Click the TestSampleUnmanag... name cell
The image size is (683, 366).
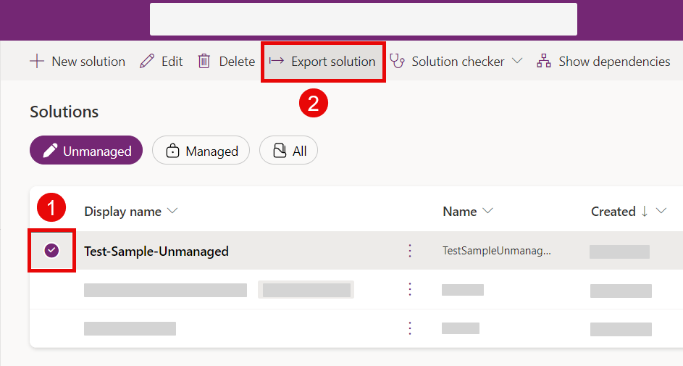[497, 251]
